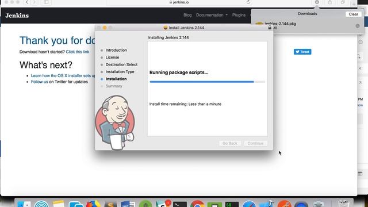The image size is (368, 207).
Task: Select the jenkins-2.144.pkg download entry
Action: [308, 25]
